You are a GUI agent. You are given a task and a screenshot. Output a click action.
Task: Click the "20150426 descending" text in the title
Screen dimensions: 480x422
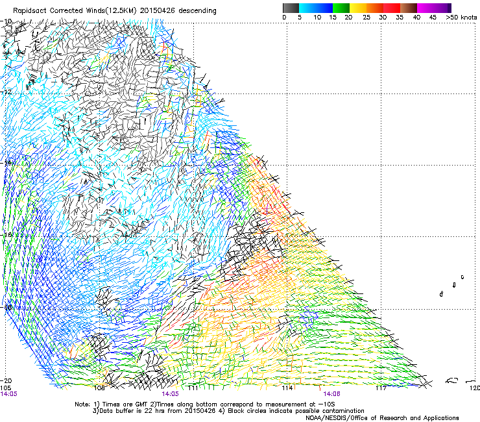click(178, 11)
